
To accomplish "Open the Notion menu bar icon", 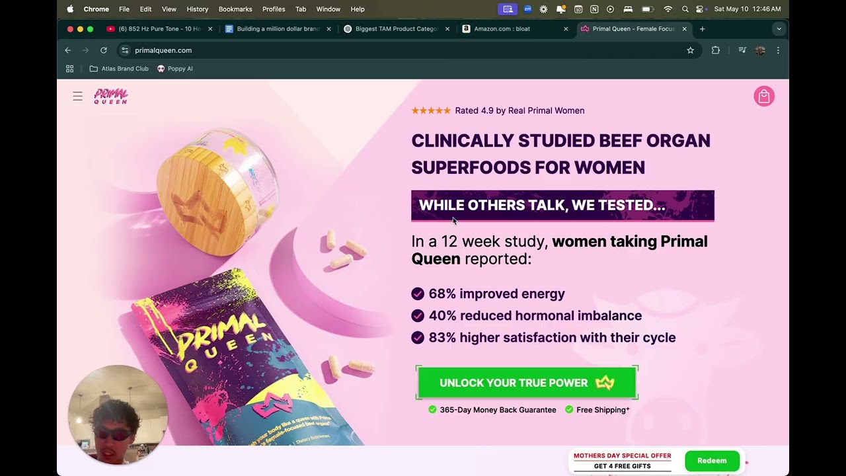I will point(594,9).
